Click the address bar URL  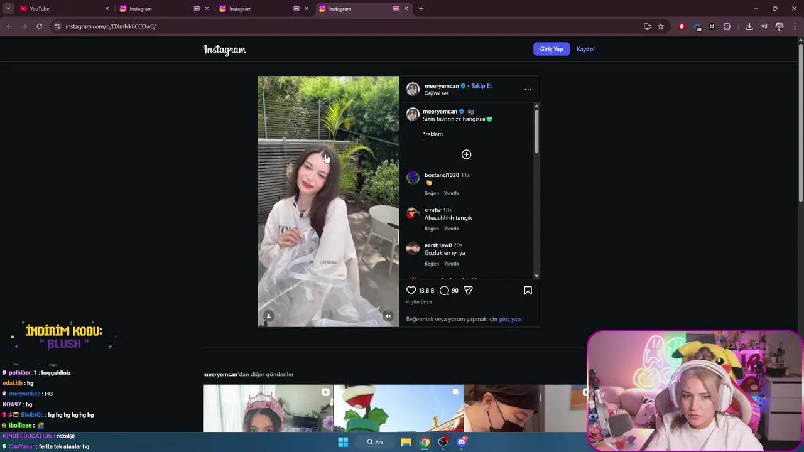[111, 26]
